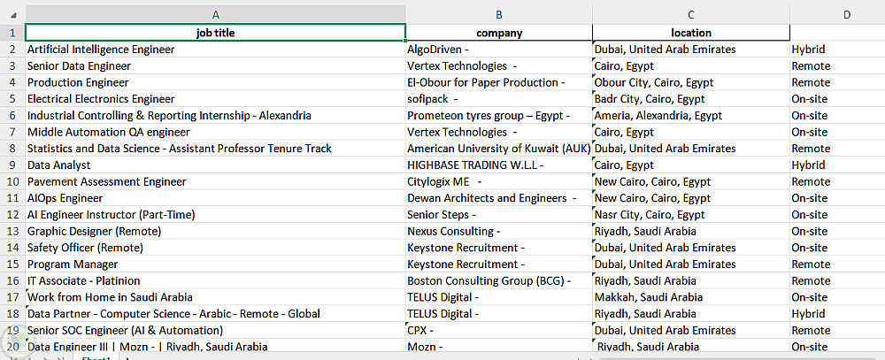The image size is (885, 360).
Task: Select the 'Makkah, Saudi Arabia' cell
Action: point(691,297)
